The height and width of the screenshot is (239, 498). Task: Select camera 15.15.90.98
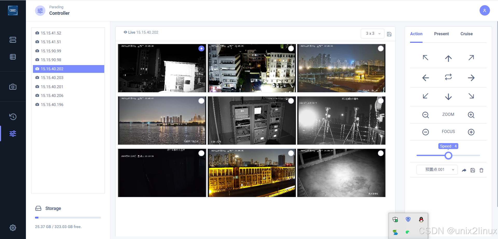click(68, 60)
